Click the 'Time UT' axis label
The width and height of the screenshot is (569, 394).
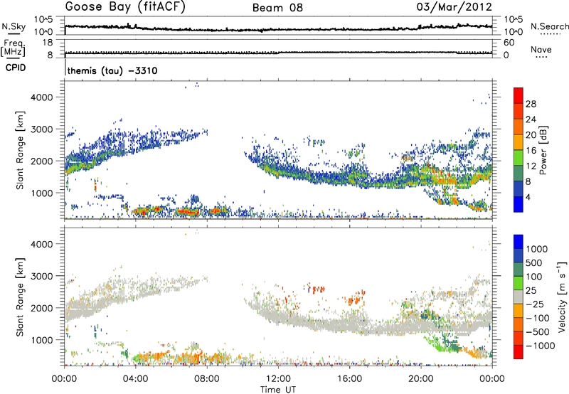[x=278, y=389]
